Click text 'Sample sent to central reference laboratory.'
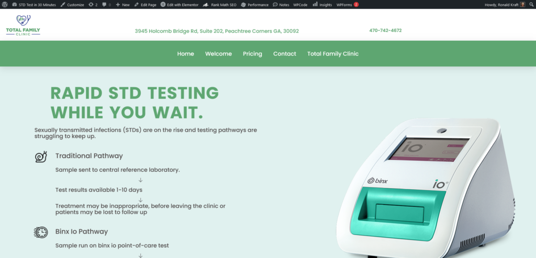 pyautogui.click(x=118, y=170)
